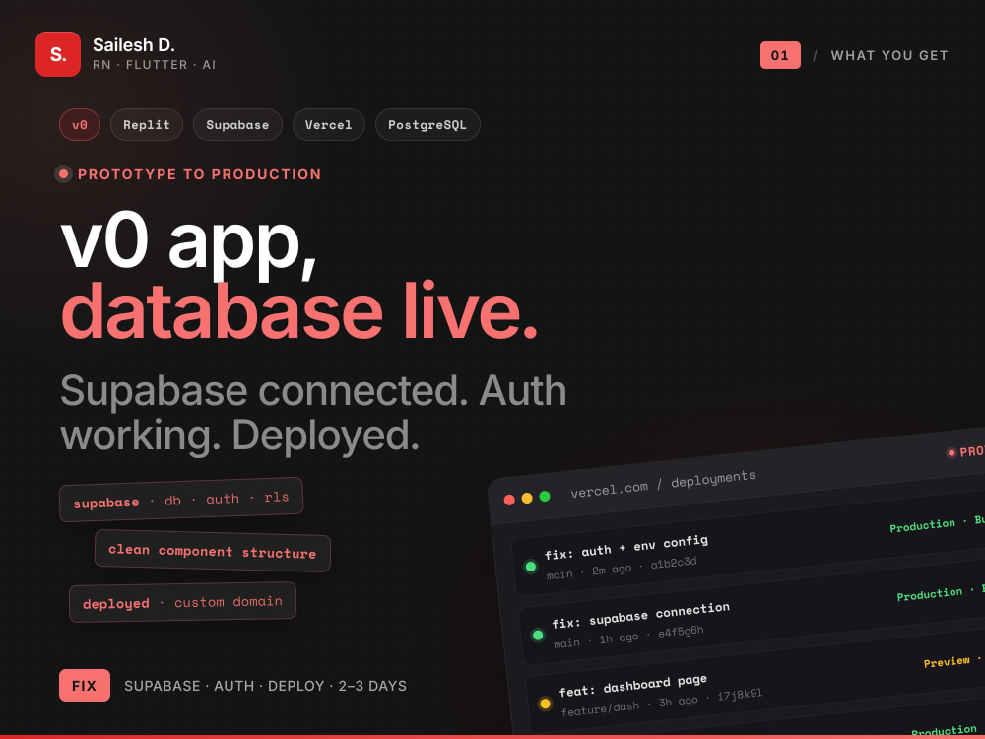Image resolution: width=985 pixels, height=739 pixels.
Task: Select the Supabase tag pill
Action: pos(237,124)
